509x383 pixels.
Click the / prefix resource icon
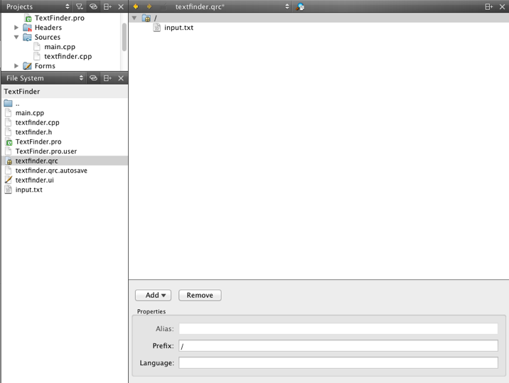pyautogui.click(x=146, y=18)
